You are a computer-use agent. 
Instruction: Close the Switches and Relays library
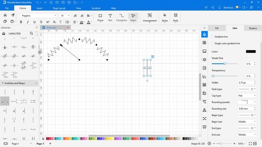(36, 83)
